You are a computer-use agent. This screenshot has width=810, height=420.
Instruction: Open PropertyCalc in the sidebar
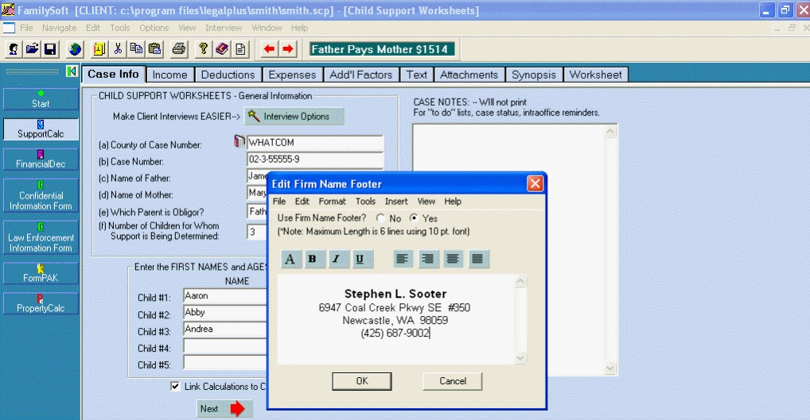[41, 303]
